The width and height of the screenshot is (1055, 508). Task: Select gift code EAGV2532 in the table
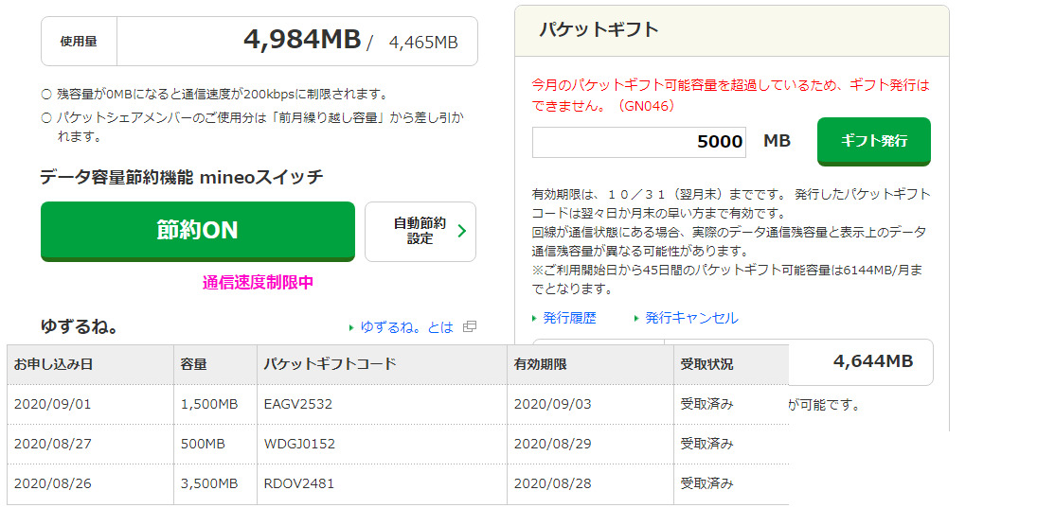tap(298, 404)
